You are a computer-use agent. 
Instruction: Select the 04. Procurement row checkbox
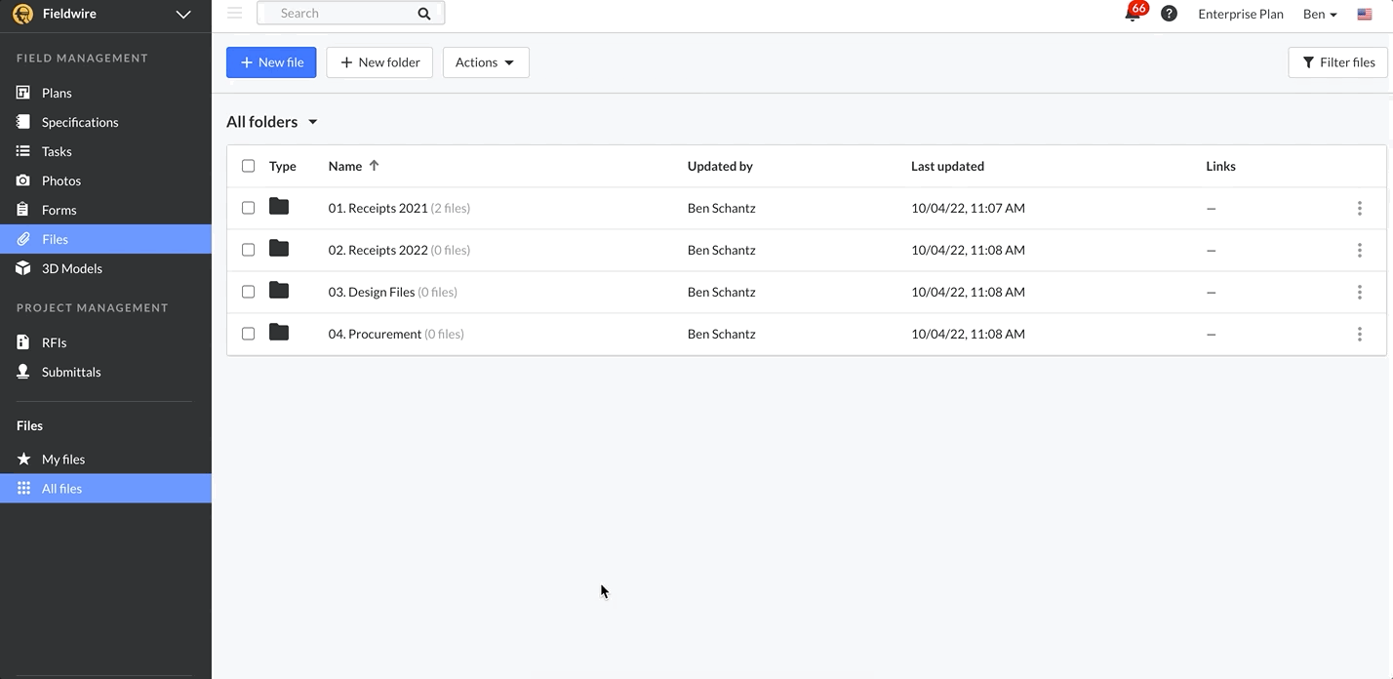(x=248, y=334)
